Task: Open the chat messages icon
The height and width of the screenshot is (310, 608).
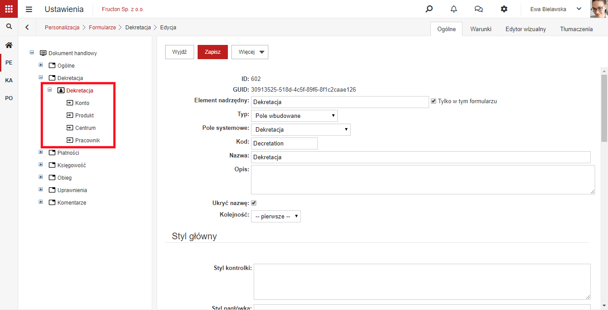Action: [479, 9]
